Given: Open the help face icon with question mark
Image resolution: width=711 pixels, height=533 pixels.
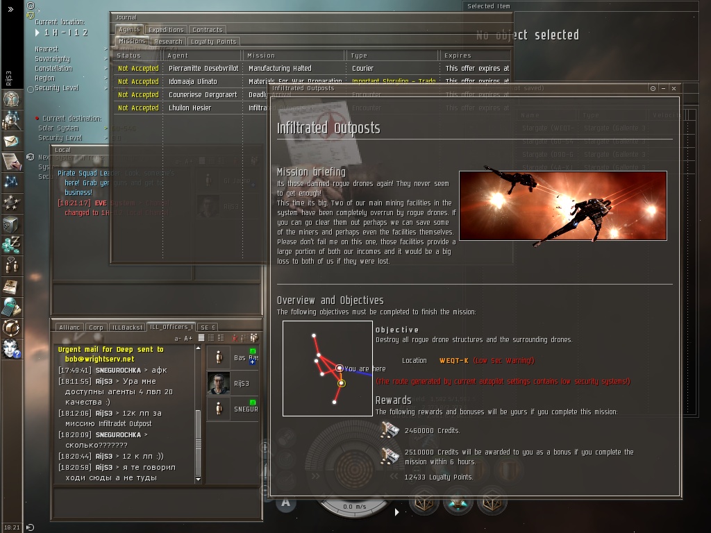Looking at the screenshot, I should tap(11, 349).
